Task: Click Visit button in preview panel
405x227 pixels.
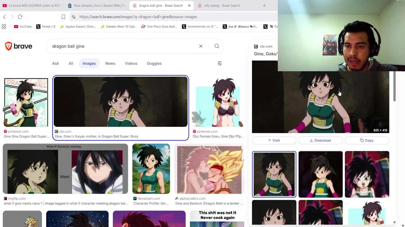Action: pos(274,140)
